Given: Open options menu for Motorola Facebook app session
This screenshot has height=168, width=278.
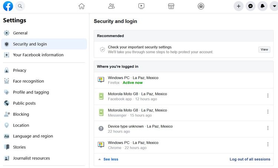Looking at the screenshot, I should click(268, 95).
